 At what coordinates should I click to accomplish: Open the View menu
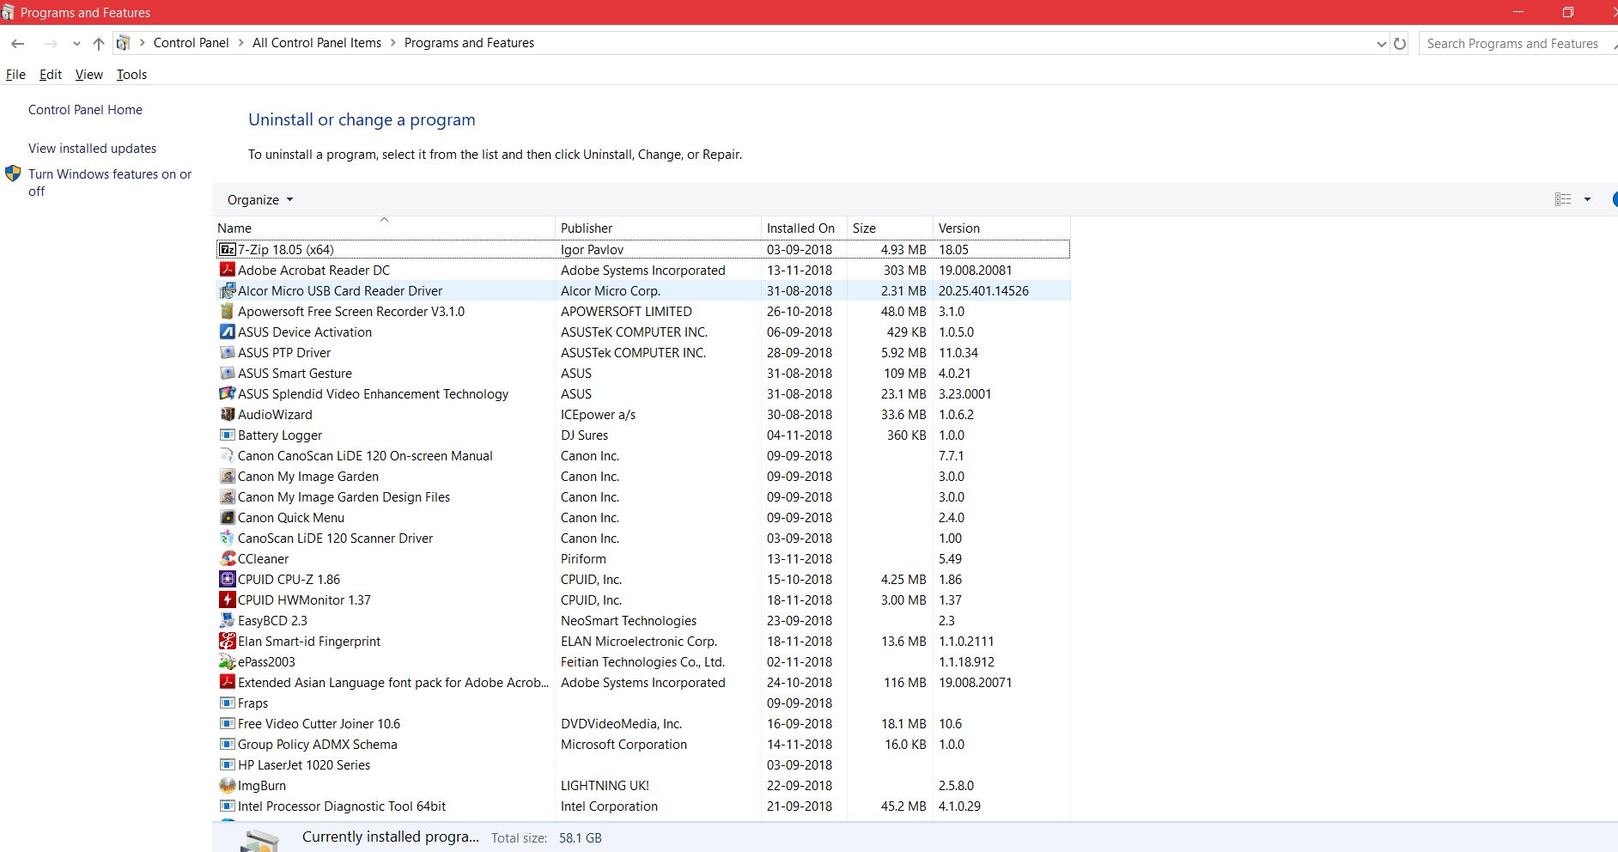click(x=89, y=75)
